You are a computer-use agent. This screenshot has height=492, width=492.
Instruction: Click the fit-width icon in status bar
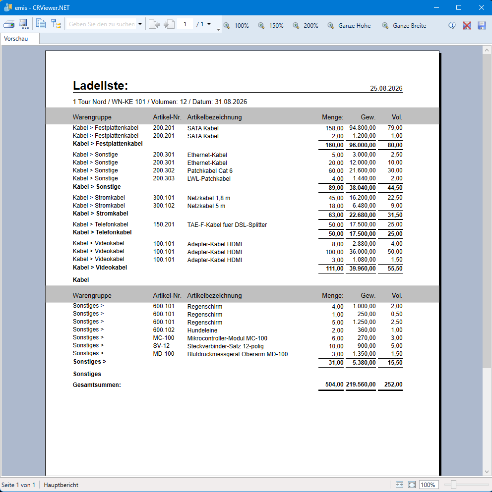pyautogui.click(x=399, y=485)
